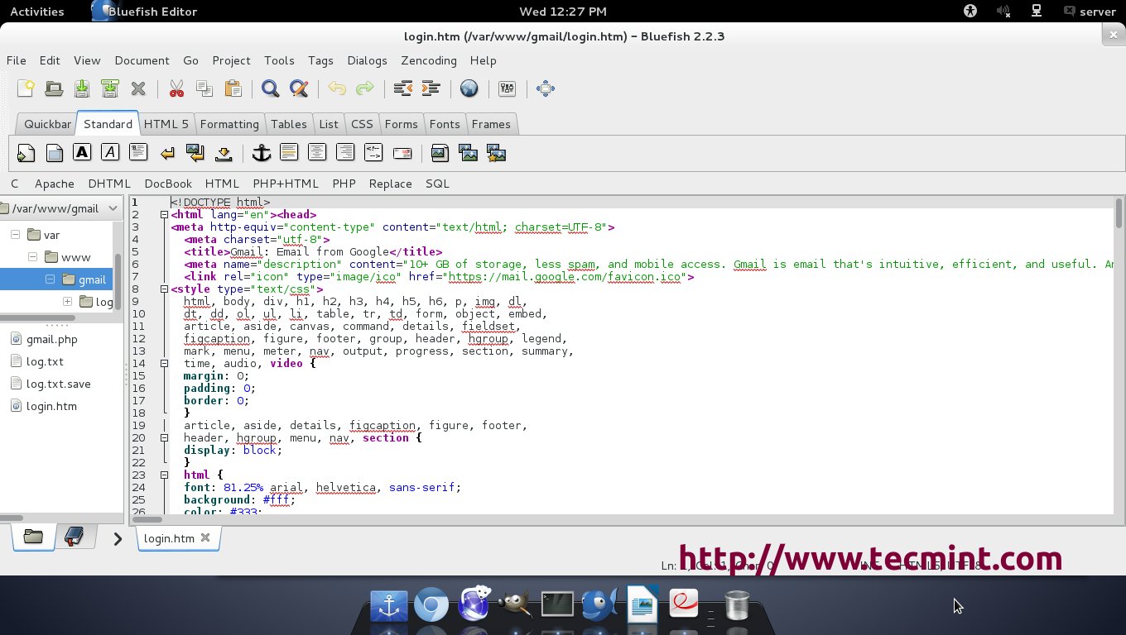The image size is (1126, 635).
Task: Select gmail.php in the file list
Action: (51, 339)
